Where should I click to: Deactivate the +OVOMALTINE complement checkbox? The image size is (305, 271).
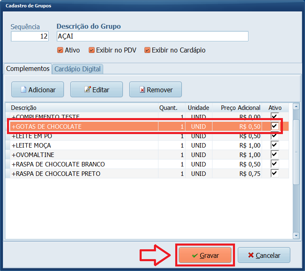[275, 155]
